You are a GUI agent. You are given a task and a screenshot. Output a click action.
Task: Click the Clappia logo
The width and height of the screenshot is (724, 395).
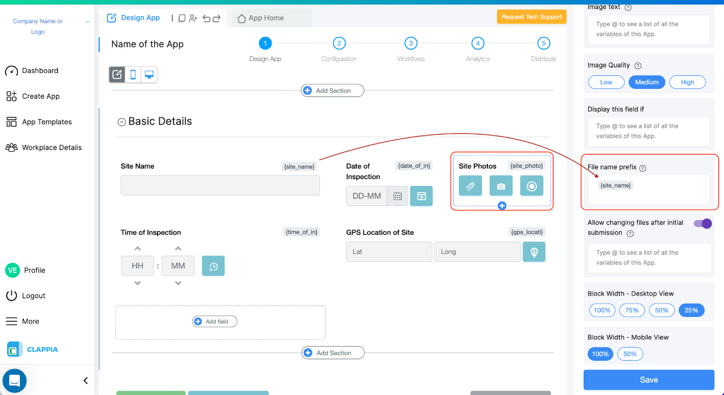pyautogui.click(x=33, y=349)
